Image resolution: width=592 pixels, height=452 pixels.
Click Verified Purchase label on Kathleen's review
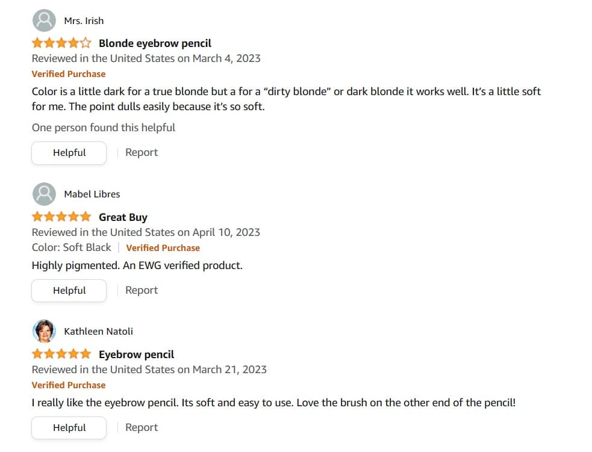pos(69,385)
